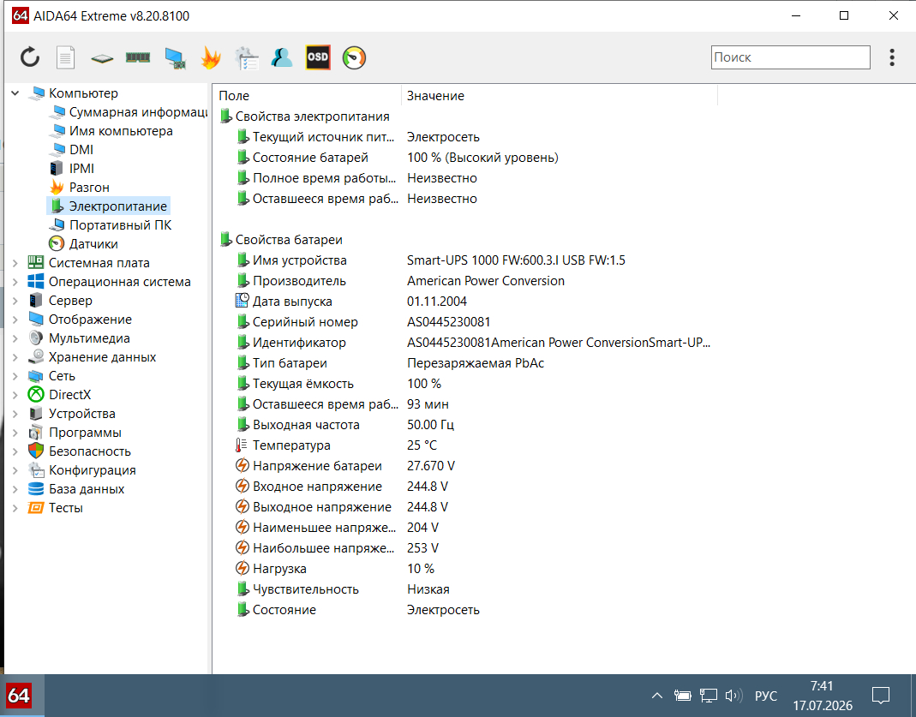Click the Безопасность shield icon
Image resolution: width=916 pixels, height=717 pixels.
click(x=36, y=451)
